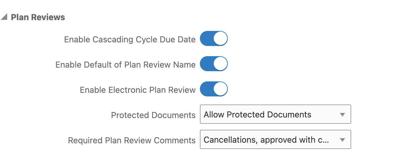This screenshot has width=407, height=158.
Task: Click the Cancellations, approved with c... value
Action: pyautogui.click(x=266, y=140)
